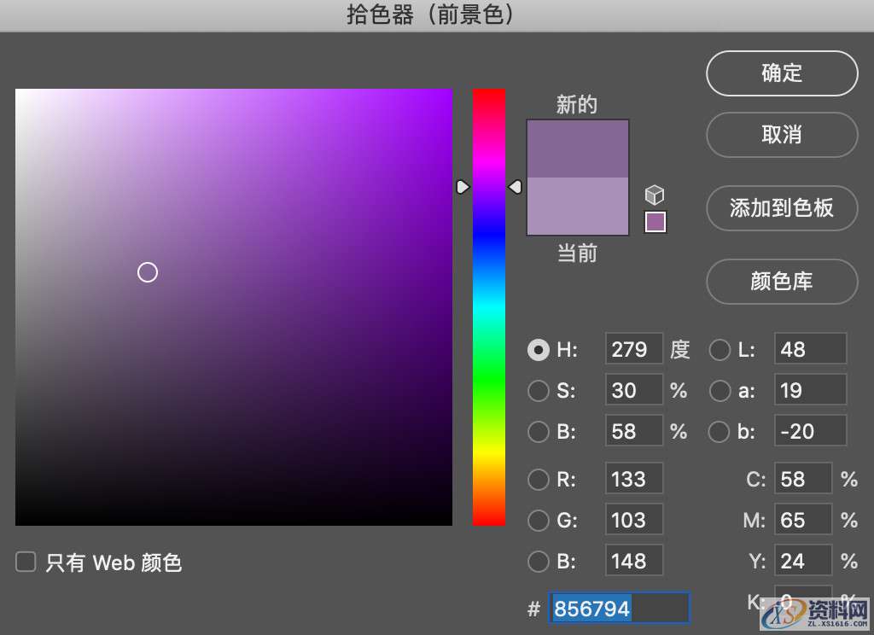The image size is (874, 635).
Task: Click the circular marker in the color field
Action: [x=147, y=271]
